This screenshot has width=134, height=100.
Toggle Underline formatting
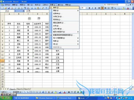tap(95, 8)
